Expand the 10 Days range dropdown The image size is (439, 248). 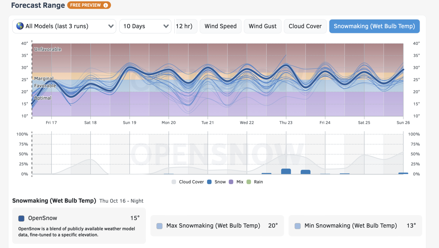point(145,26)
